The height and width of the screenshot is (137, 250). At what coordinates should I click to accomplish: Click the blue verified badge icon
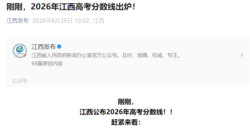click(59, 47)
